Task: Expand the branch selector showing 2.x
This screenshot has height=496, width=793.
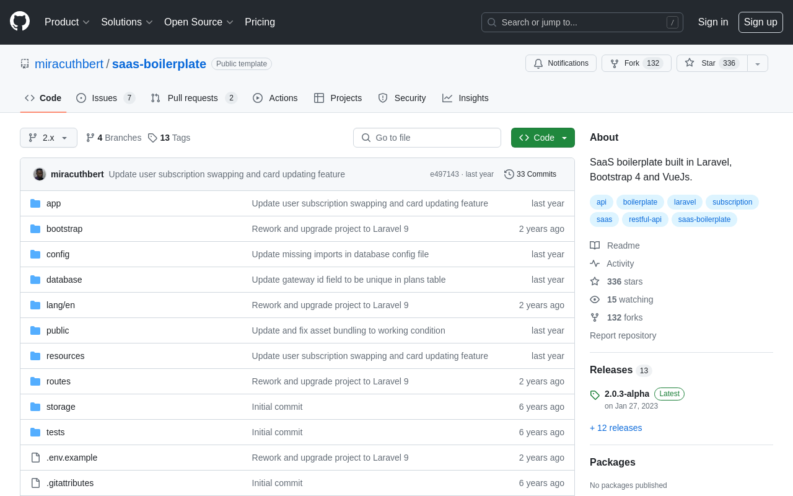Action: click(48, 138)
